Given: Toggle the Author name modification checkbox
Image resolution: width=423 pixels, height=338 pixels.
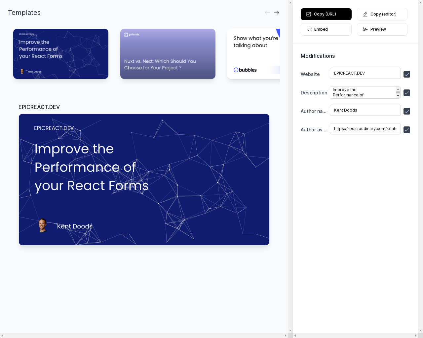Looking at the screenshot, I should tap(407, 111).
